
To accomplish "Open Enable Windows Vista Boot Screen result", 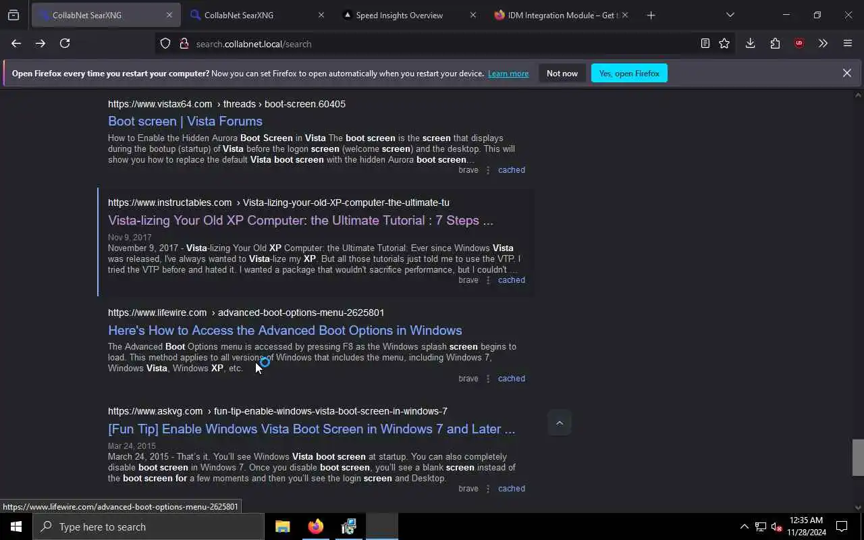I will (311, 429).
